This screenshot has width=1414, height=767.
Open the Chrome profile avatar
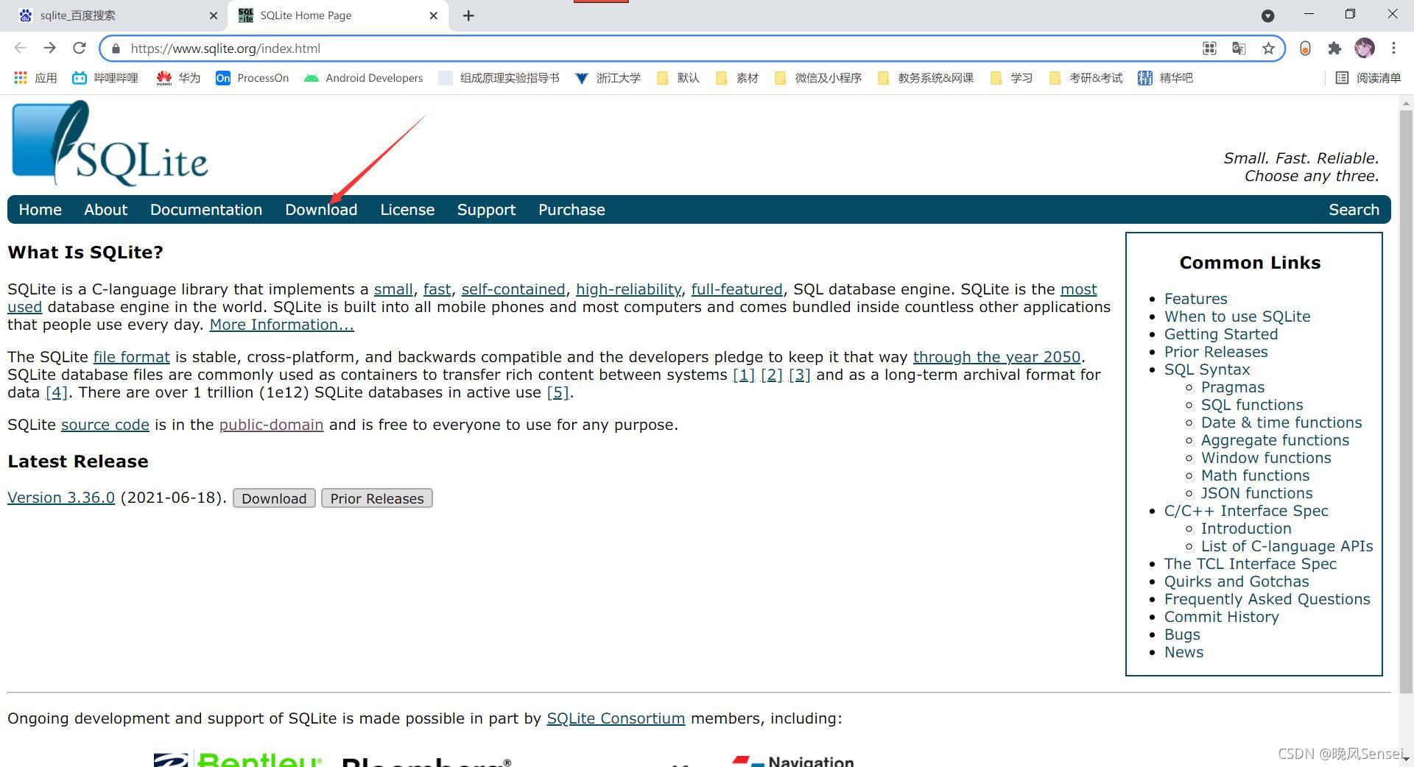(1365, 49)
